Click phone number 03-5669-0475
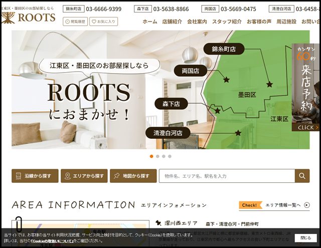 tap(238, 9)
